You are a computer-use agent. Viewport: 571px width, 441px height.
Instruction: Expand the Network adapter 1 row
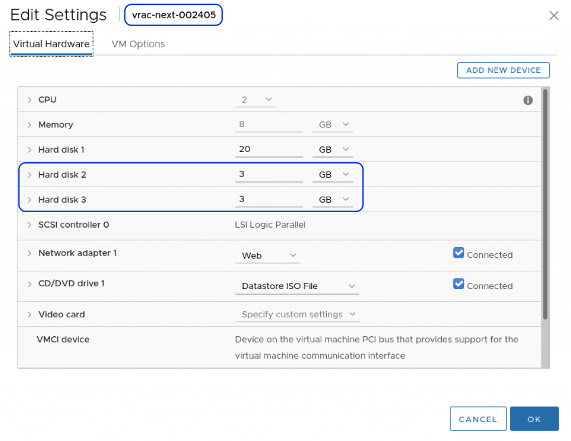[x=30, y=253]
